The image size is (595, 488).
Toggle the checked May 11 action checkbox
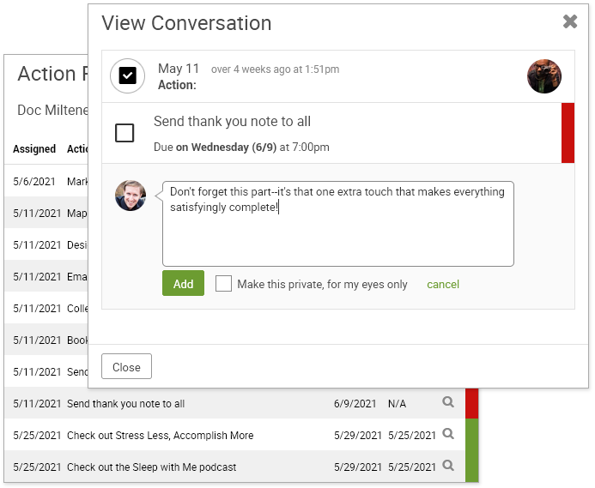click(127, 76)
